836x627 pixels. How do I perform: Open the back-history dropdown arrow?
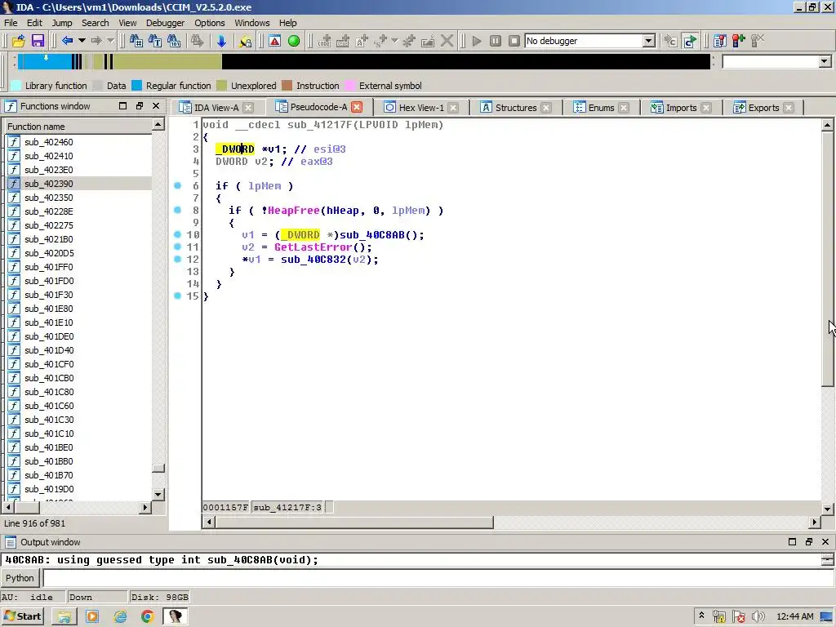[82, 41]
